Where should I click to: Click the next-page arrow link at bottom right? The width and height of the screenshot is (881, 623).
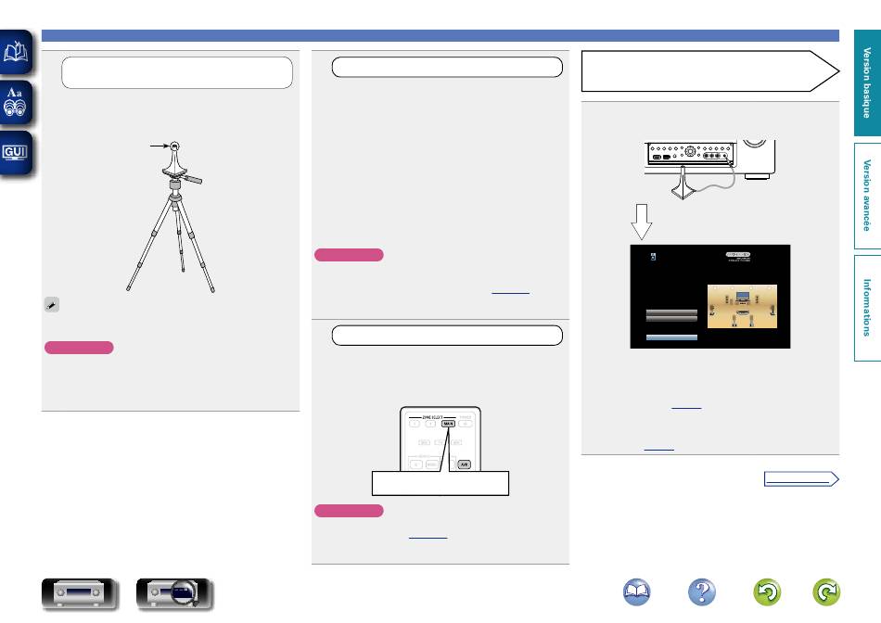point(801,479)
